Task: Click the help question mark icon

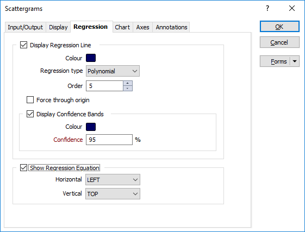Action: coord(267,8)
